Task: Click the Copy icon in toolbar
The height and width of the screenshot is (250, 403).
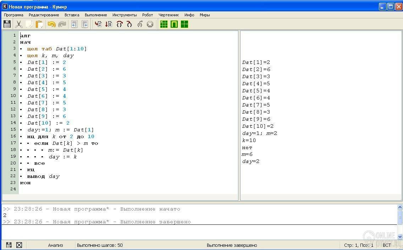Action: point(29,24)
